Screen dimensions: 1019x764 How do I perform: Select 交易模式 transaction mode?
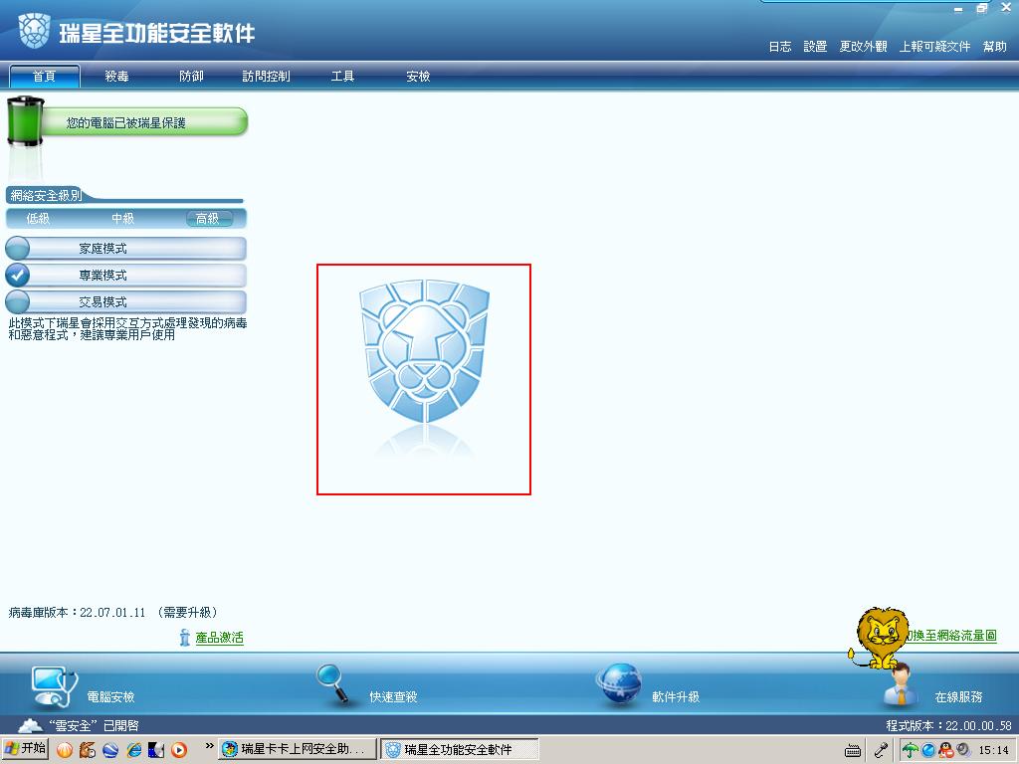[x=126, y=302]
